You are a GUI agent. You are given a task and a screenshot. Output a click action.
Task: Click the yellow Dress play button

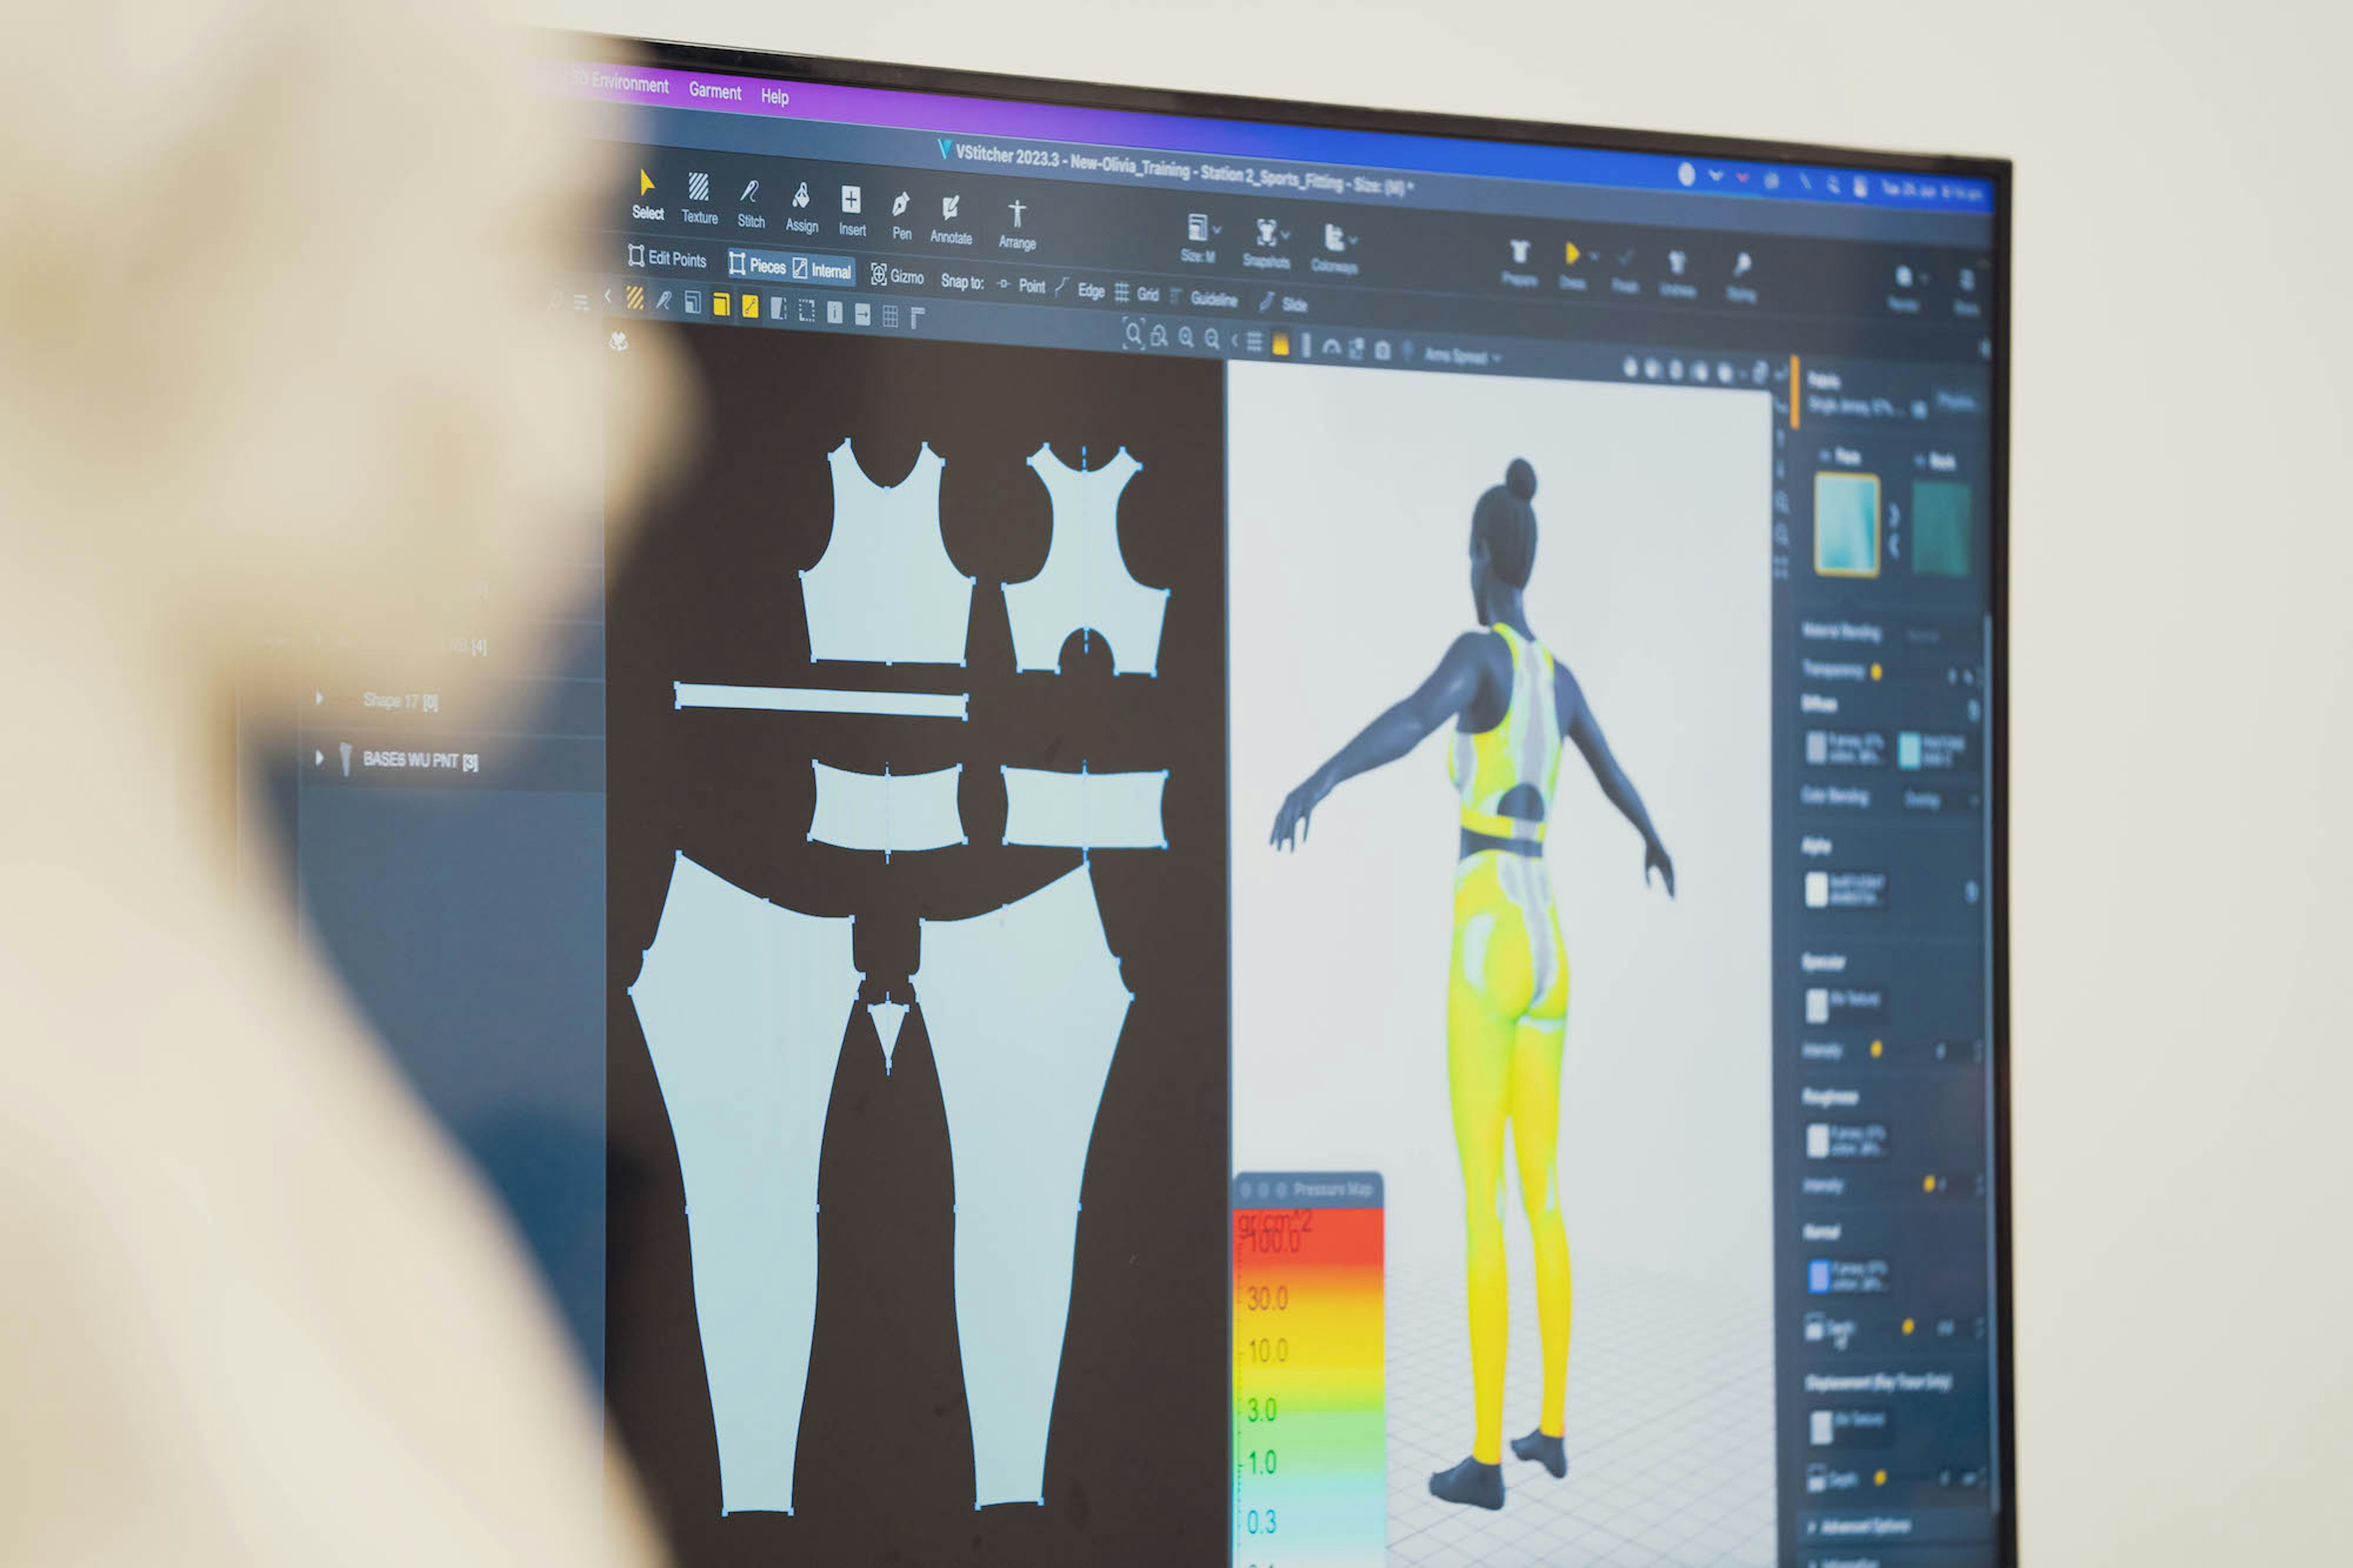1572,254
